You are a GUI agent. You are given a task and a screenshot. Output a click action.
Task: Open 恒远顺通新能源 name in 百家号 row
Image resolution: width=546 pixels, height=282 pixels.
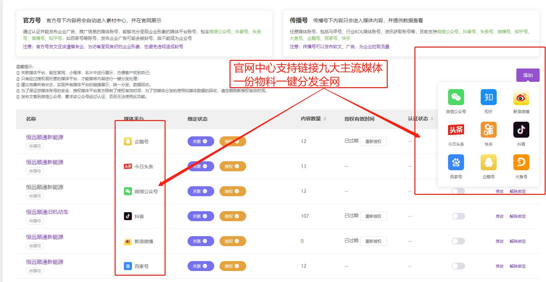pos(45,262)
